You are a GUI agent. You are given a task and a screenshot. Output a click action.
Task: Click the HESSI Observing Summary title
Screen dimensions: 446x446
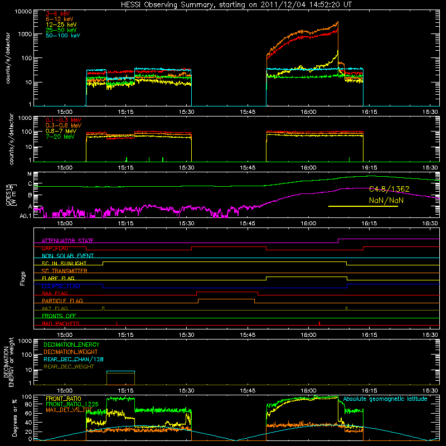coord(236,5)
